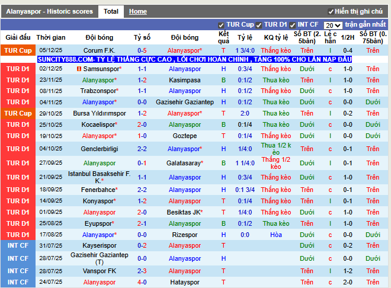The image size is (391, 288).
Task: Click the 'Thời gian' column header
Action: pos(51,37)
